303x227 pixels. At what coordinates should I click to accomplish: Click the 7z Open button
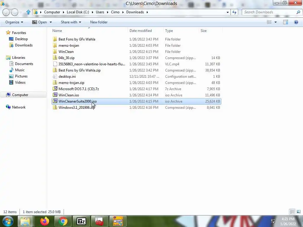point(39,22)
